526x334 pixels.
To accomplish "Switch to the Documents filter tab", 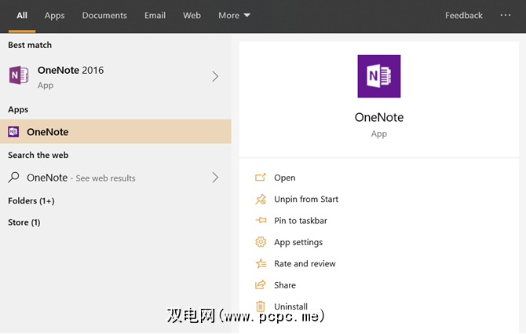I will (x=104, y=16).
